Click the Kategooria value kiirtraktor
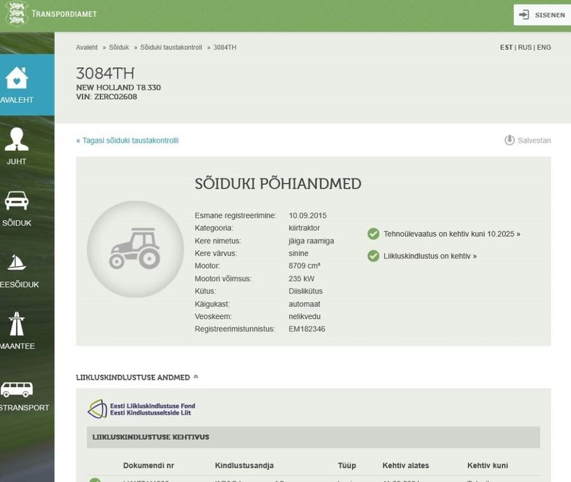571x482 pixels. (304, 228)
